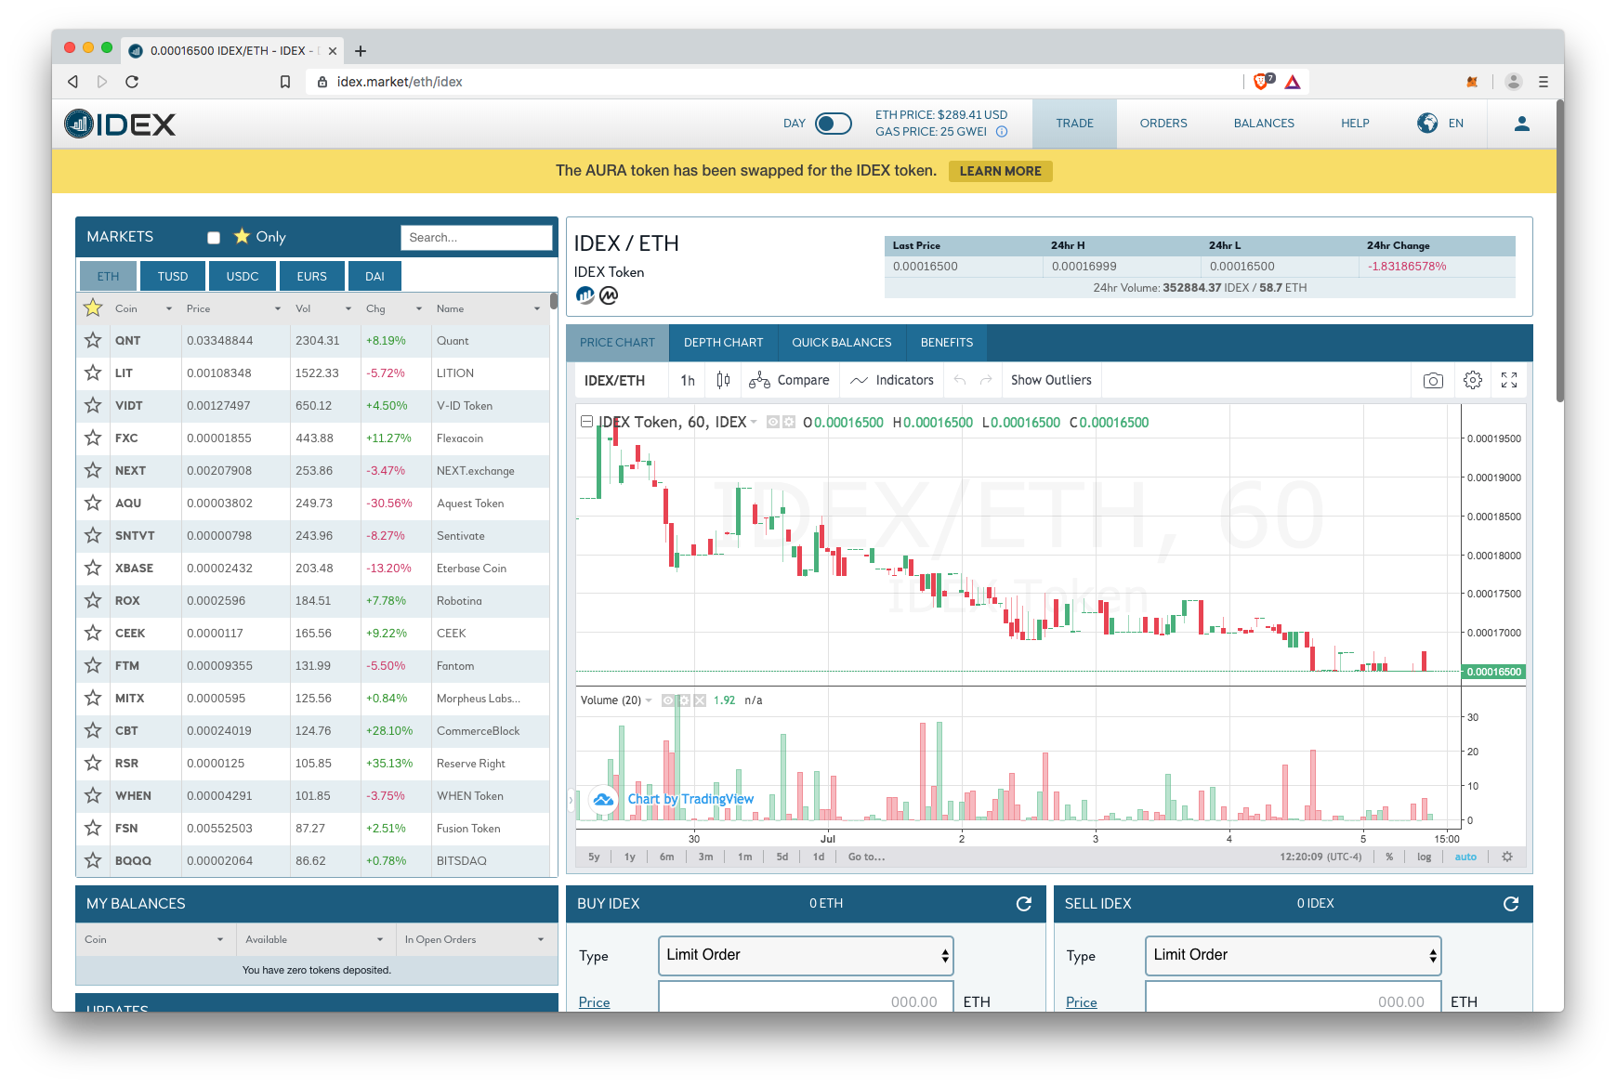
Task: Favorite the QNT market star
Action: pyautogui.click(x=93, y=341)
